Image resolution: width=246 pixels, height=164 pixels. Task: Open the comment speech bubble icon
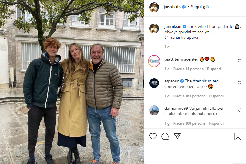click(165, 136)
